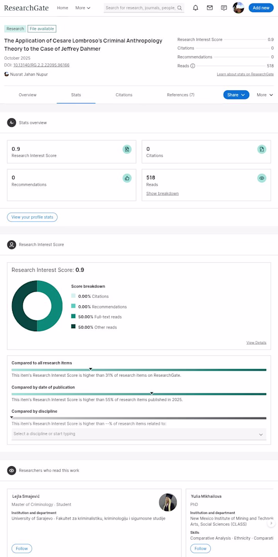Click the Show breakdown link
Image resolution: width=278 pixels, height=557 pixels.
tap(162, 193)
